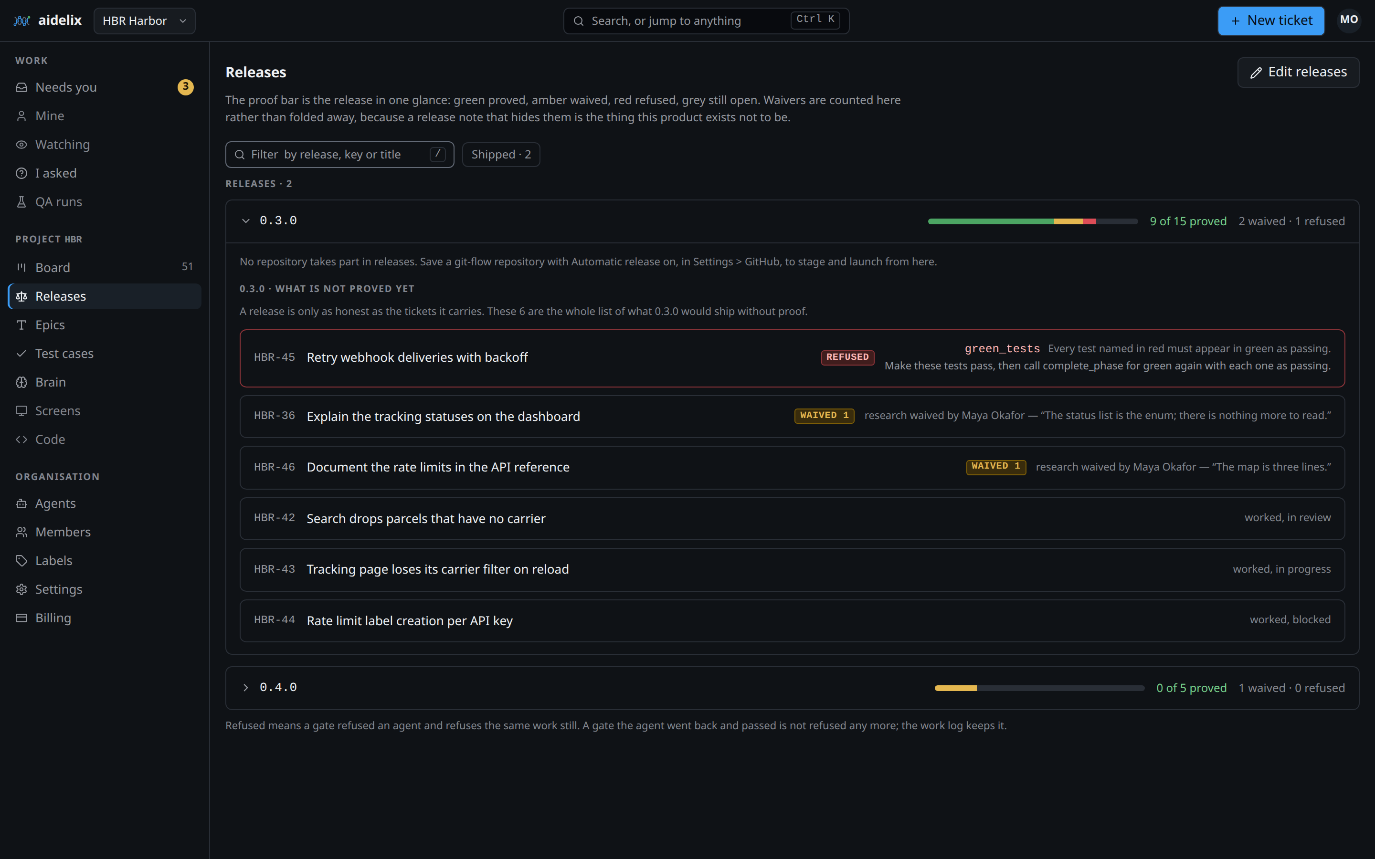
Task: Click the New ticket button
Action: point(1270,21)
